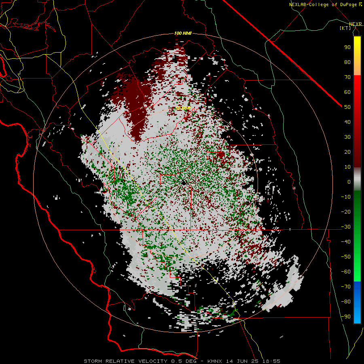Click the -50 value on velocity scale
The image size is (364, 364).
click(x=346, y=257)
